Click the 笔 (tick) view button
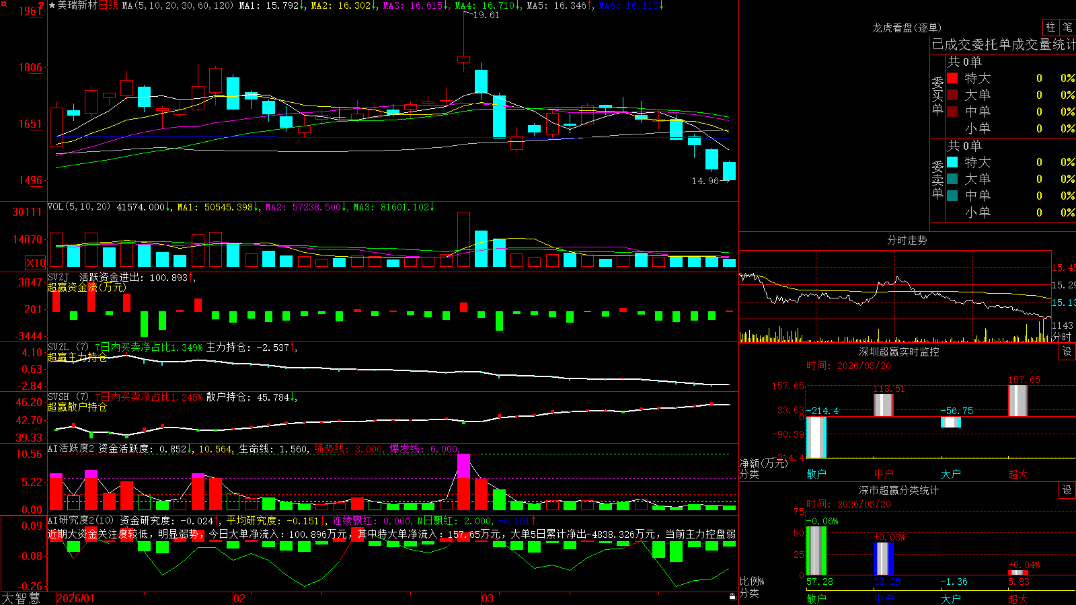The image size is (1076, 605). click(x=1067, y=27)
